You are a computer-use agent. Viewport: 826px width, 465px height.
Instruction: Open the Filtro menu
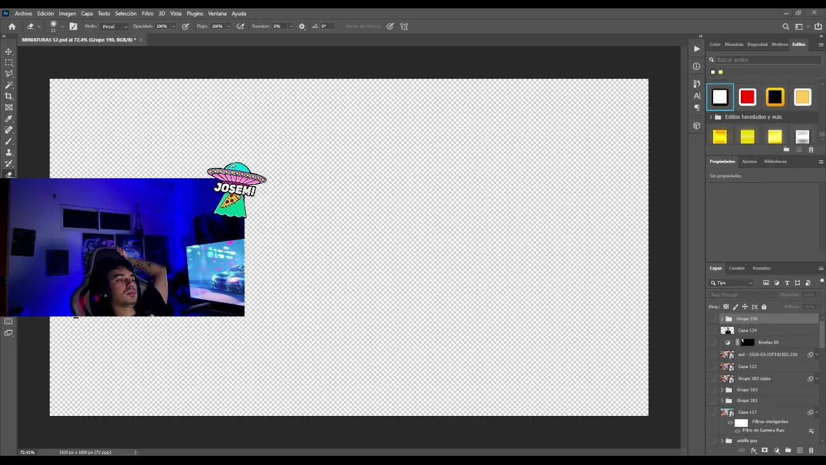(148, 14)
